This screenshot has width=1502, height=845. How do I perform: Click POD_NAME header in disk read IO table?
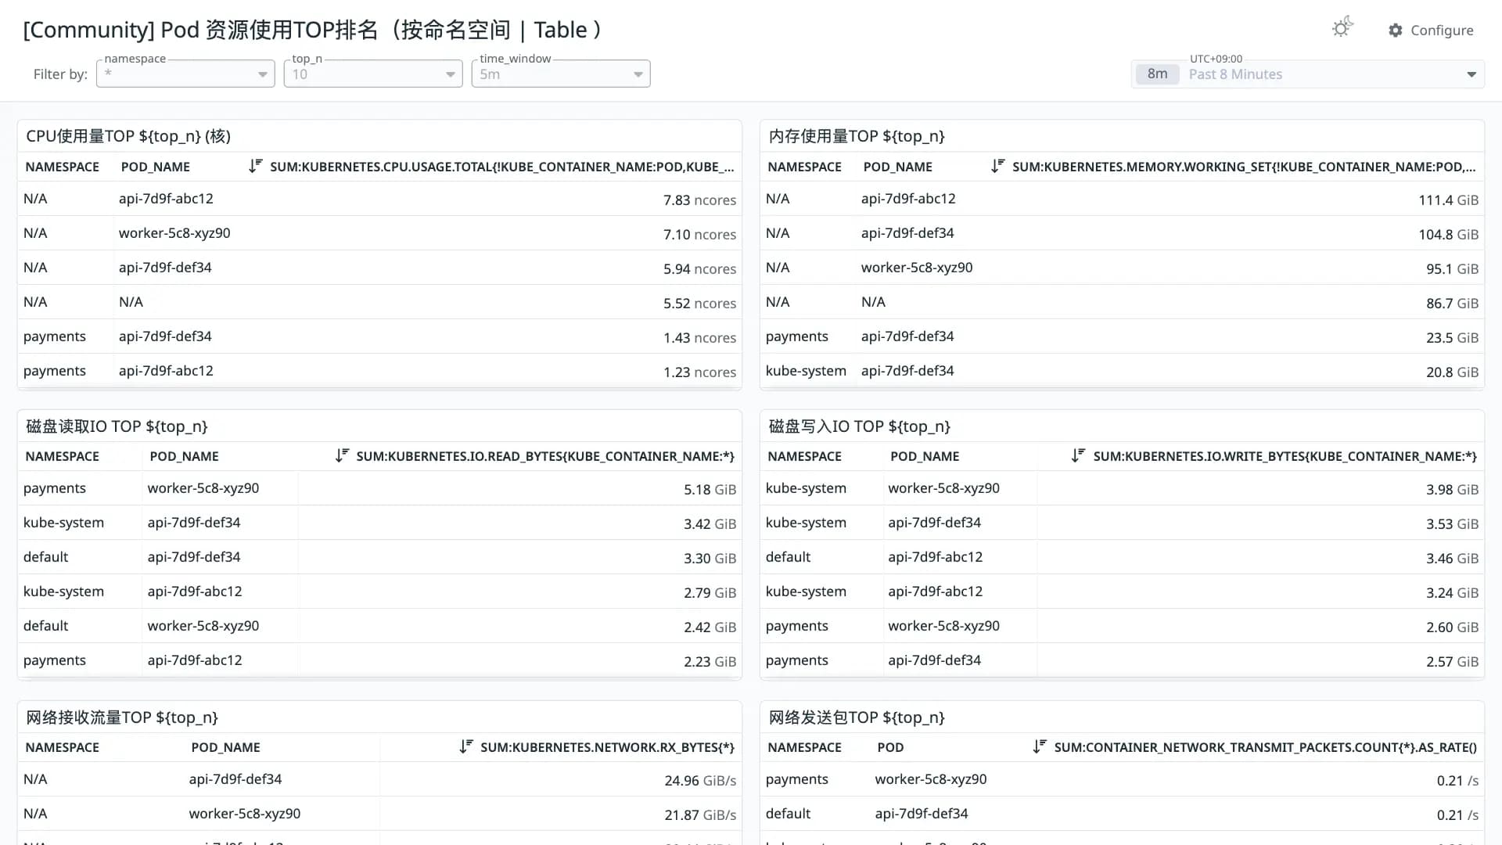click(x=185, y=457)
